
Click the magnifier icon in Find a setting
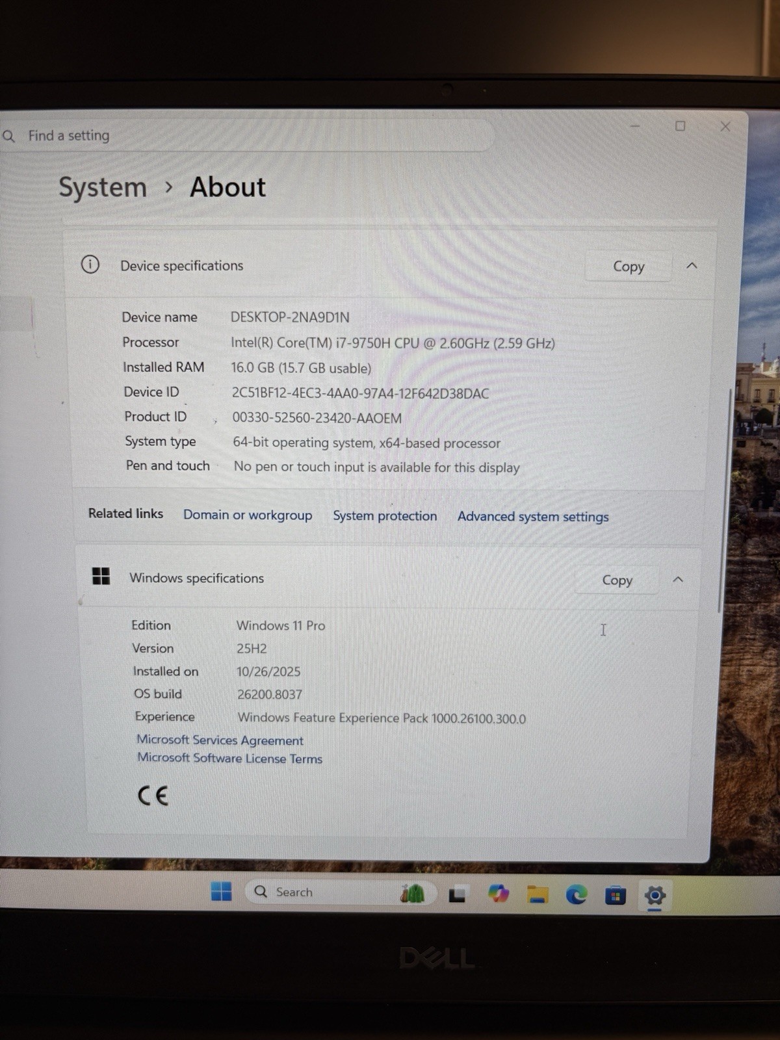point(8,136)
